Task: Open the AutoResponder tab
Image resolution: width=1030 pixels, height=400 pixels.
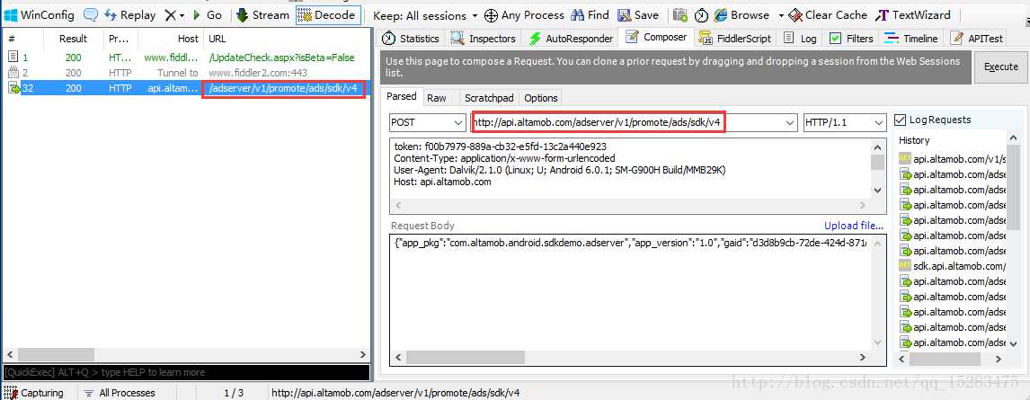Action: point(571,39)
